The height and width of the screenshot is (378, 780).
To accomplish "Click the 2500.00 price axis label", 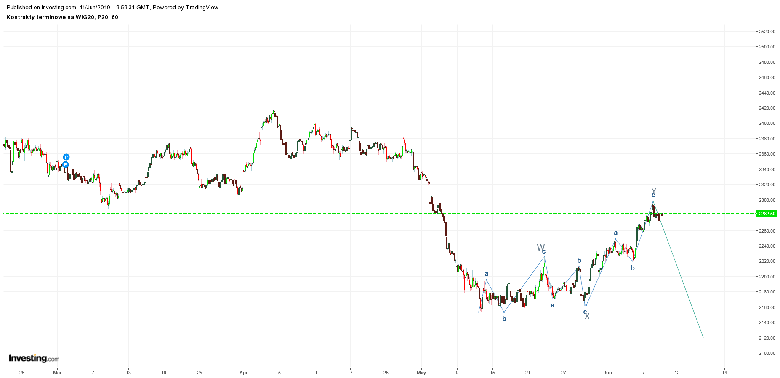I will coord(767,47).
